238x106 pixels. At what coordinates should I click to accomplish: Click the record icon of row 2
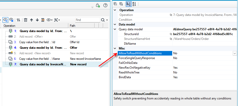tap(11, 37)
